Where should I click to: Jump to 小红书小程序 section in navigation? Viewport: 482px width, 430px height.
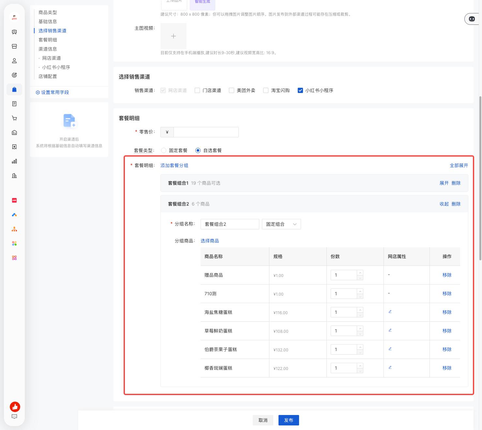click(x=56, y=67)
